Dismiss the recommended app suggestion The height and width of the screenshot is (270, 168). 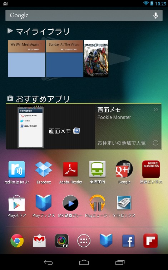click(x=155, y=110)
